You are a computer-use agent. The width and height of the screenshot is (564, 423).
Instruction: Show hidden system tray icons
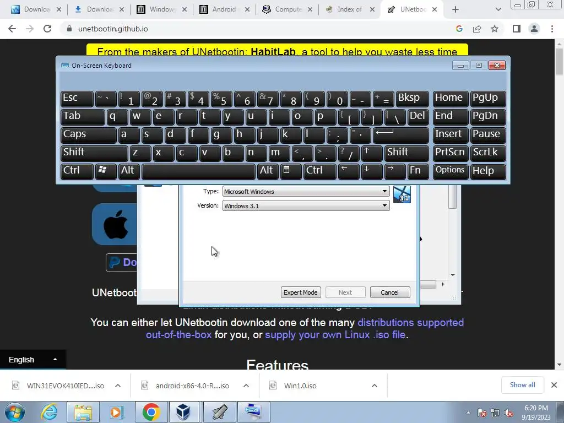click(x=468, y=413)
